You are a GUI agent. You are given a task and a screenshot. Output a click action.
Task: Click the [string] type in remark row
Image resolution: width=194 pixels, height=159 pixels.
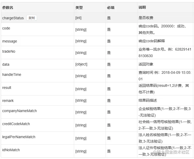81,100
